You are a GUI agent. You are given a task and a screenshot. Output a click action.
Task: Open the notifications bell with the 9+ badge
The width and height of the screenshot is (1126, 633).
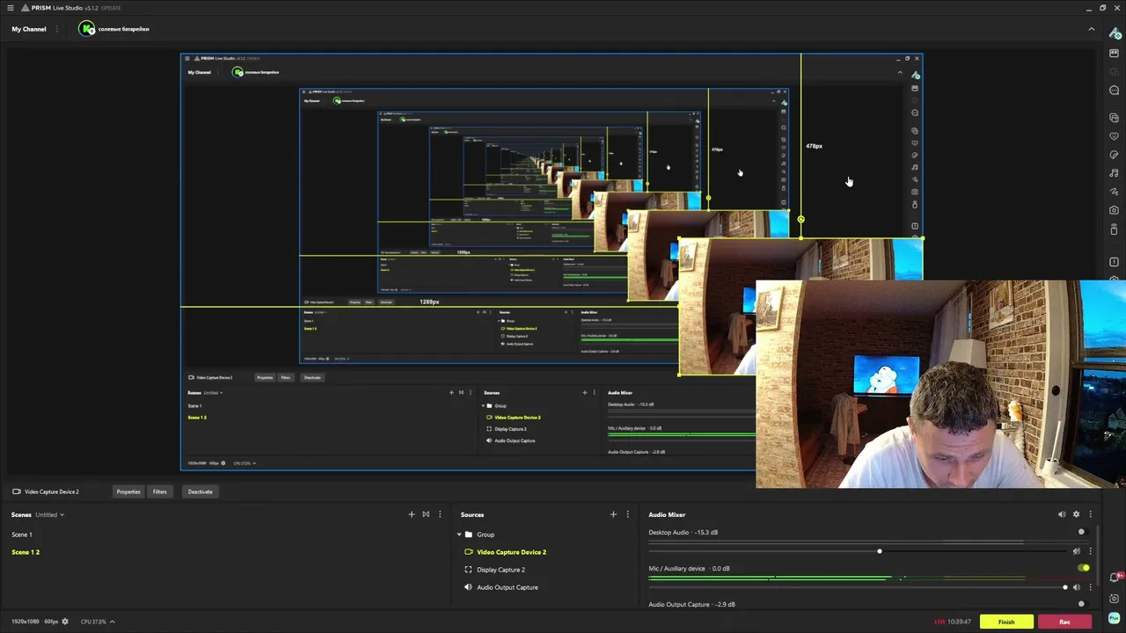1115,578
